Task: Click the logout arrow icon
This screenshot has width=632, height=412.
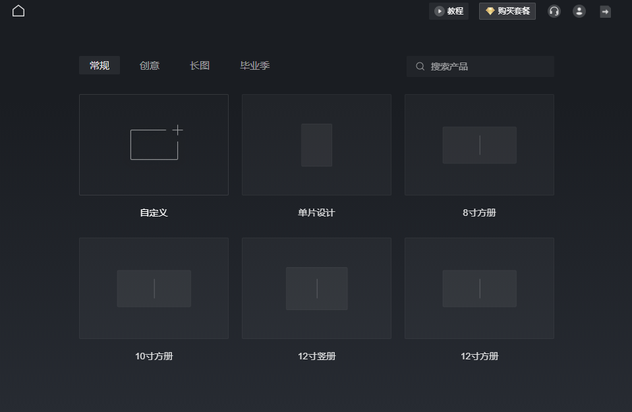Action: (x=605, y=12)
